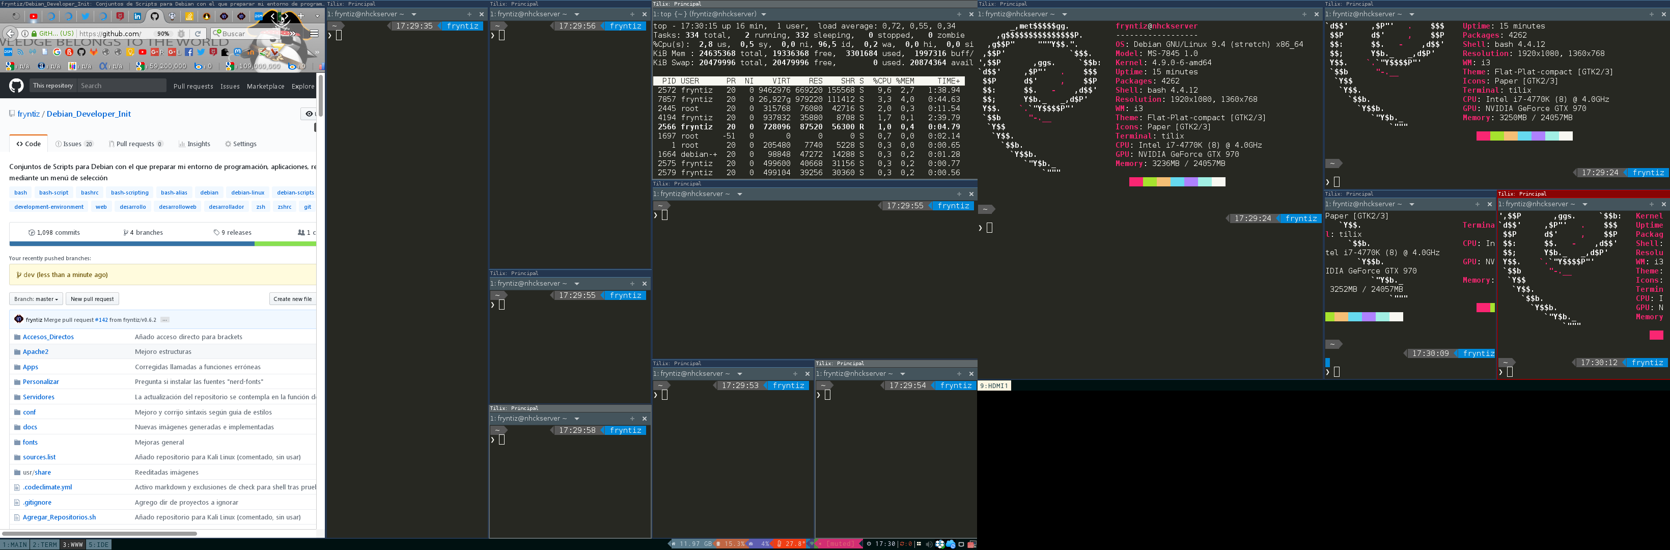Click the GitLab fox bookmark icon
The width and height of the screenshot is (1670, 550).
point(93,52)
